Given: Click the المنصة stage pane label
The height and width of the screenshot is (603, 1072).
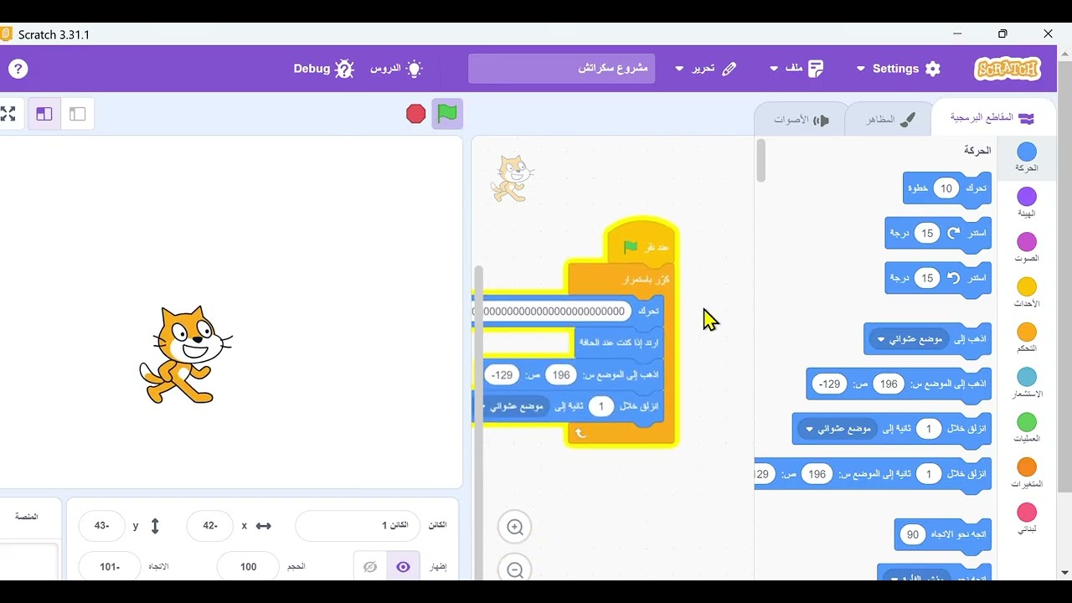Looking at the screenshot, I should (26, 517).
